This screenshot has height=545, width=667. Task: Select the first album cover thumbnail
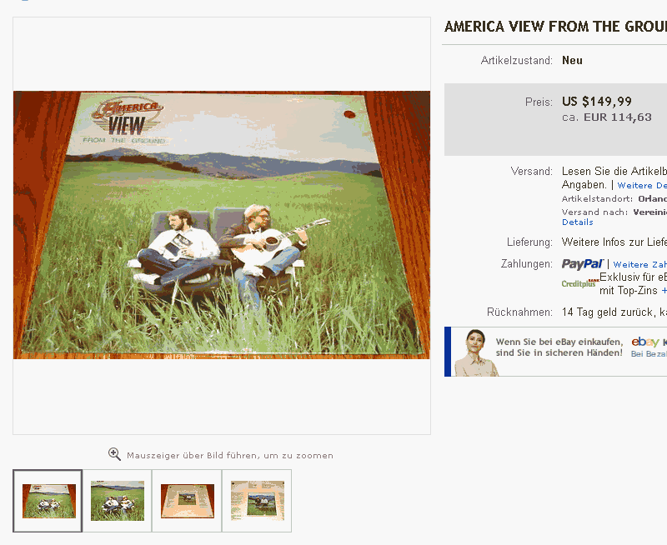[48, 501]
